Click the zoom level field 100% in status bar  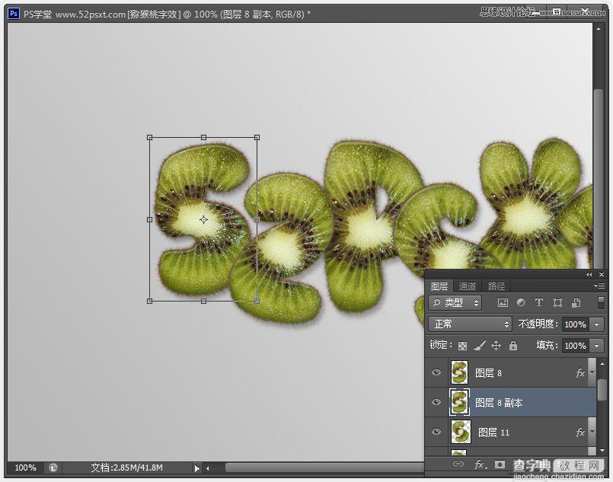tap(25, 468)
